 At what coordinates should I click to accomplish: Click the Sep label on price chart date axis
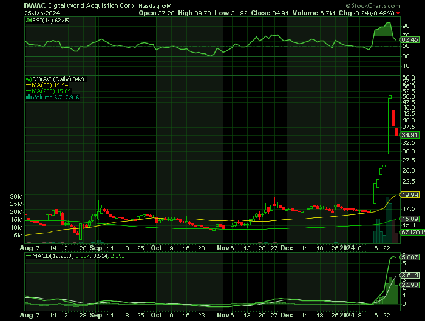point(96,248)
